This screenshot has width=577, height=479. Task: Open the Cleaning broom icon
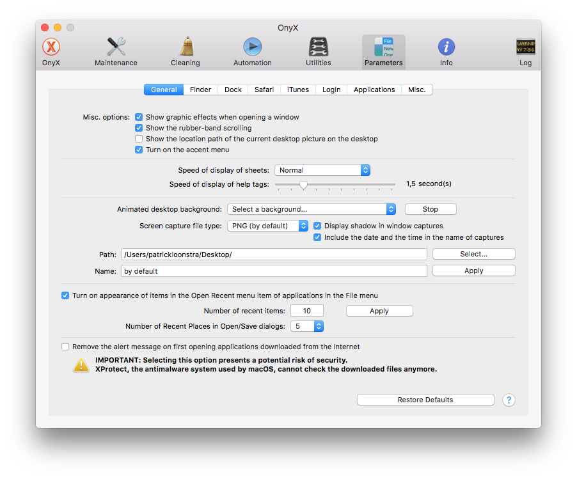(x=186, y=52)
